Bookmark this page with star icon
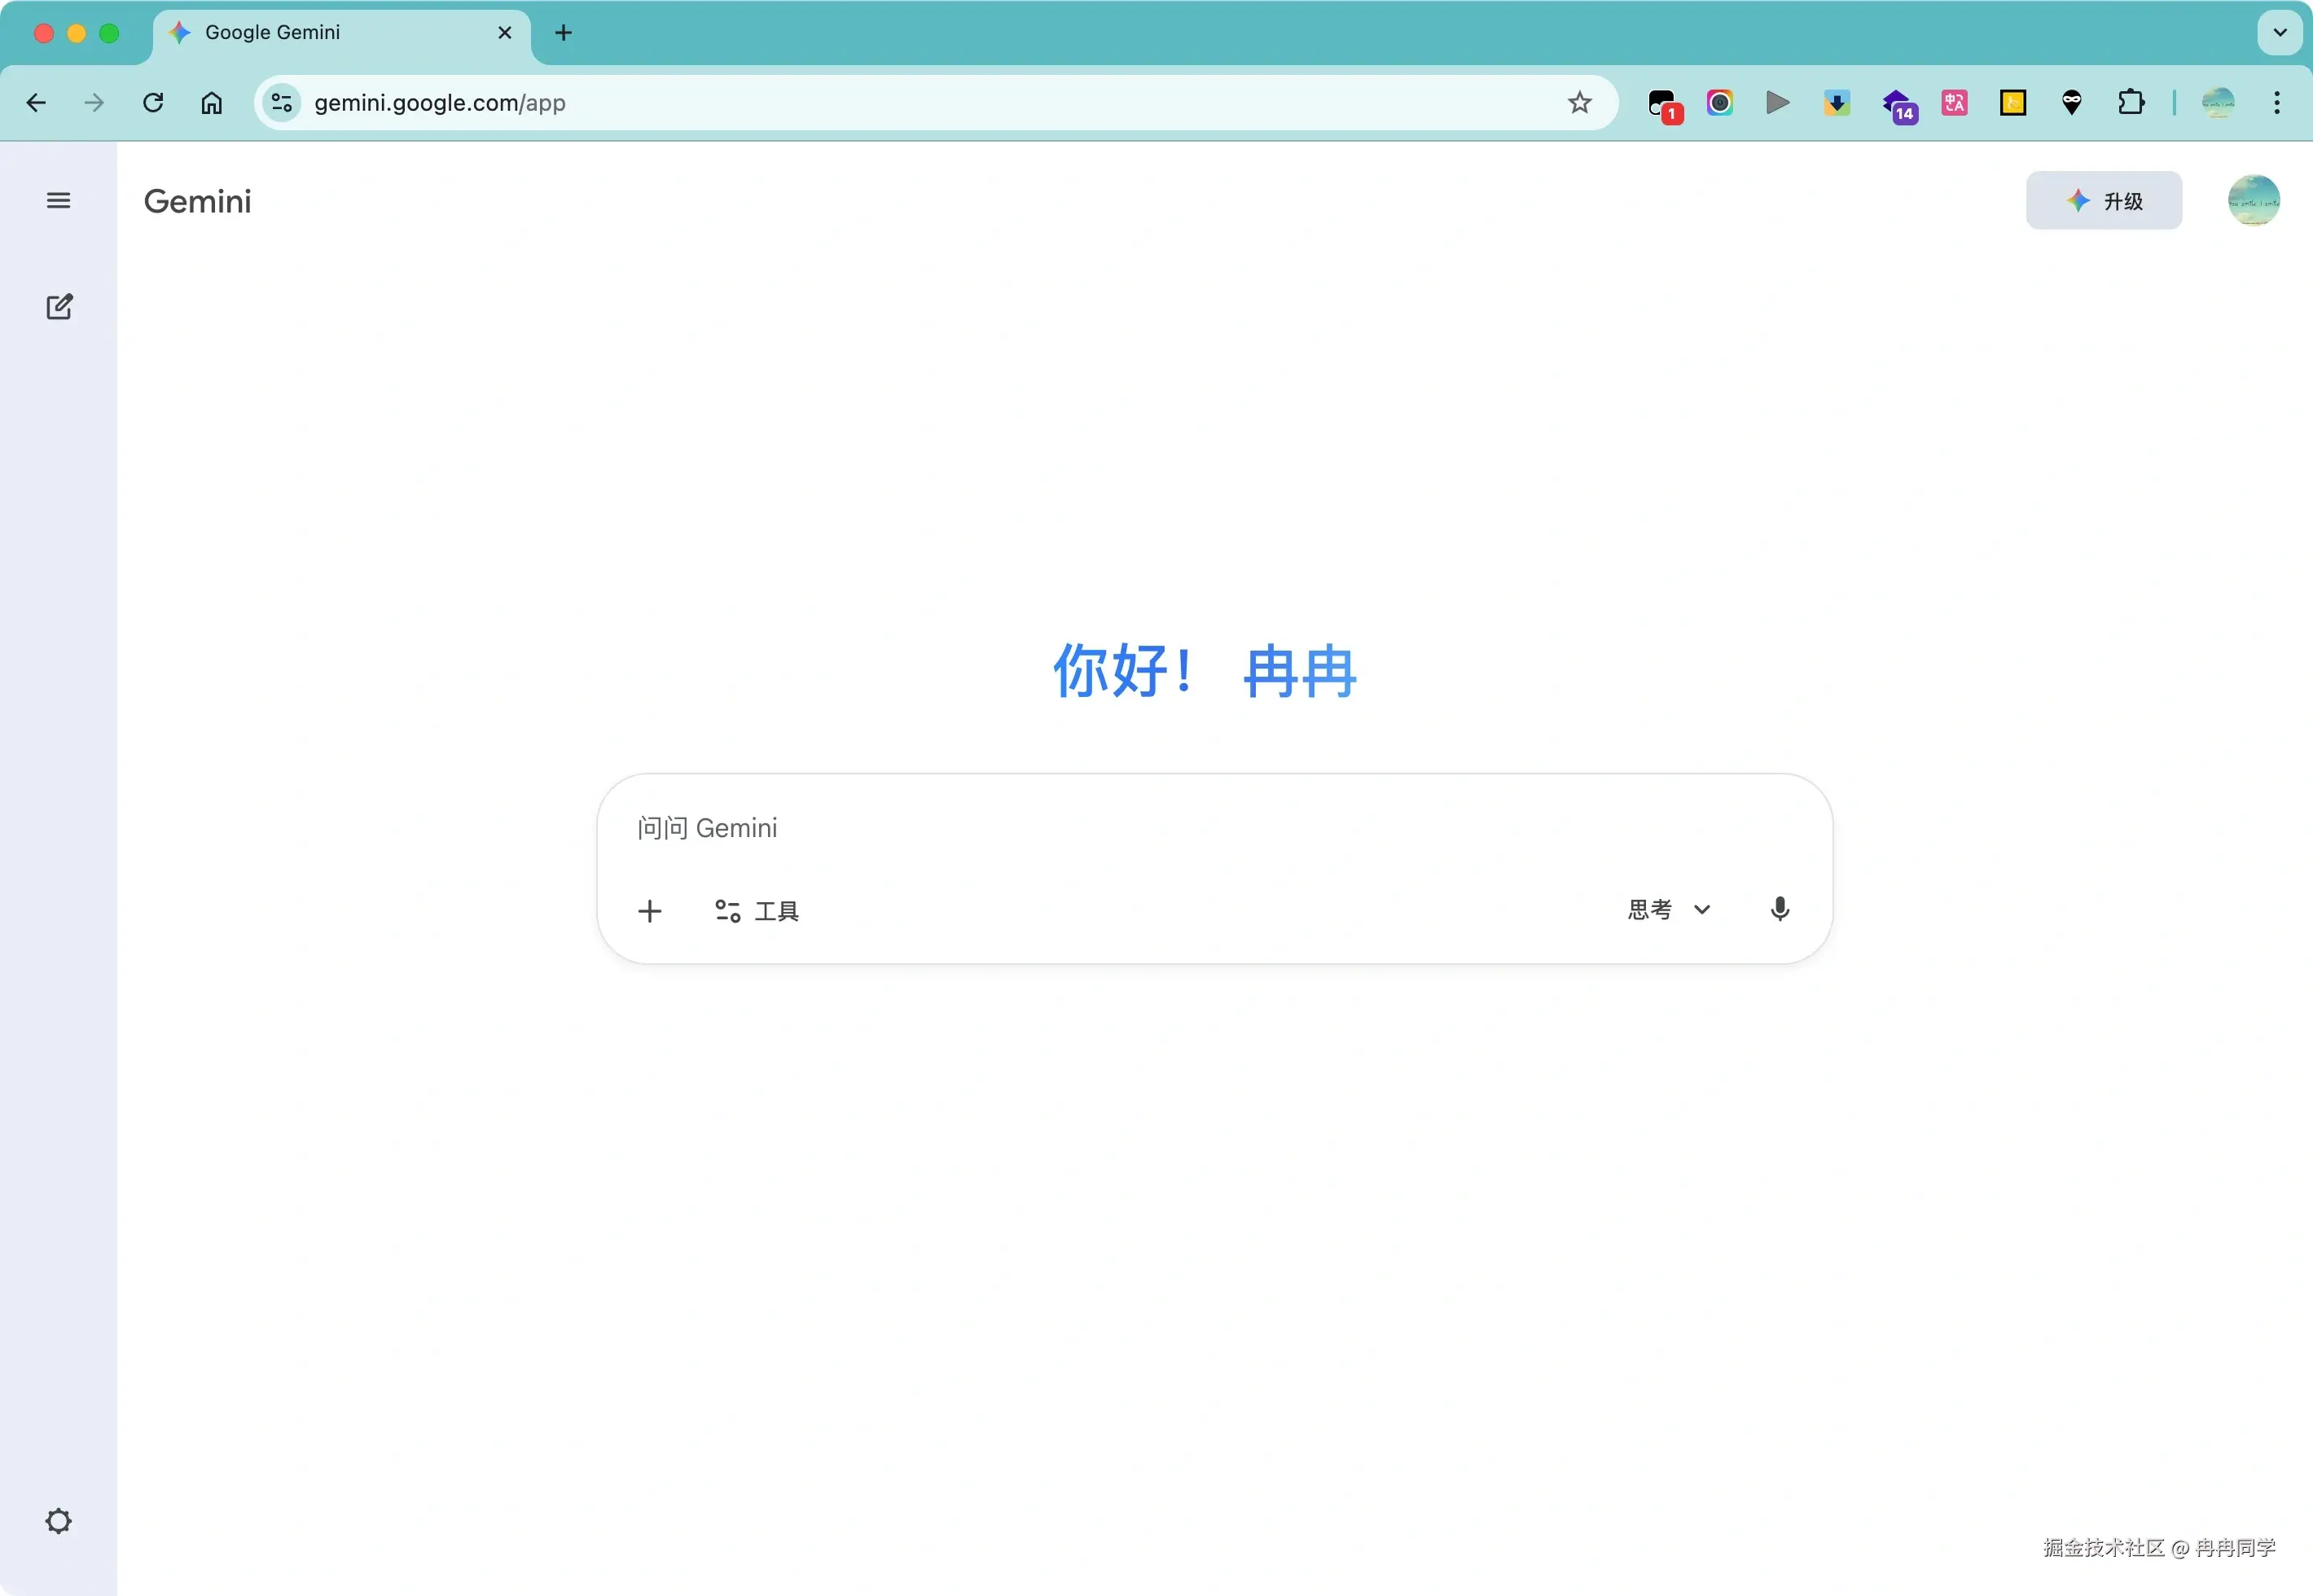The width and height of the screenshot is (2313, 1596). pos(1579,103)
